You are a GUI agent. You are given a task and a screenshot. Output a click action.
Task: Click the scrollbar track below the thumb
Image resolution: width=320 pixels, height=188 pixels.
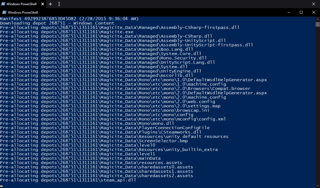click(x=318, y=109)
